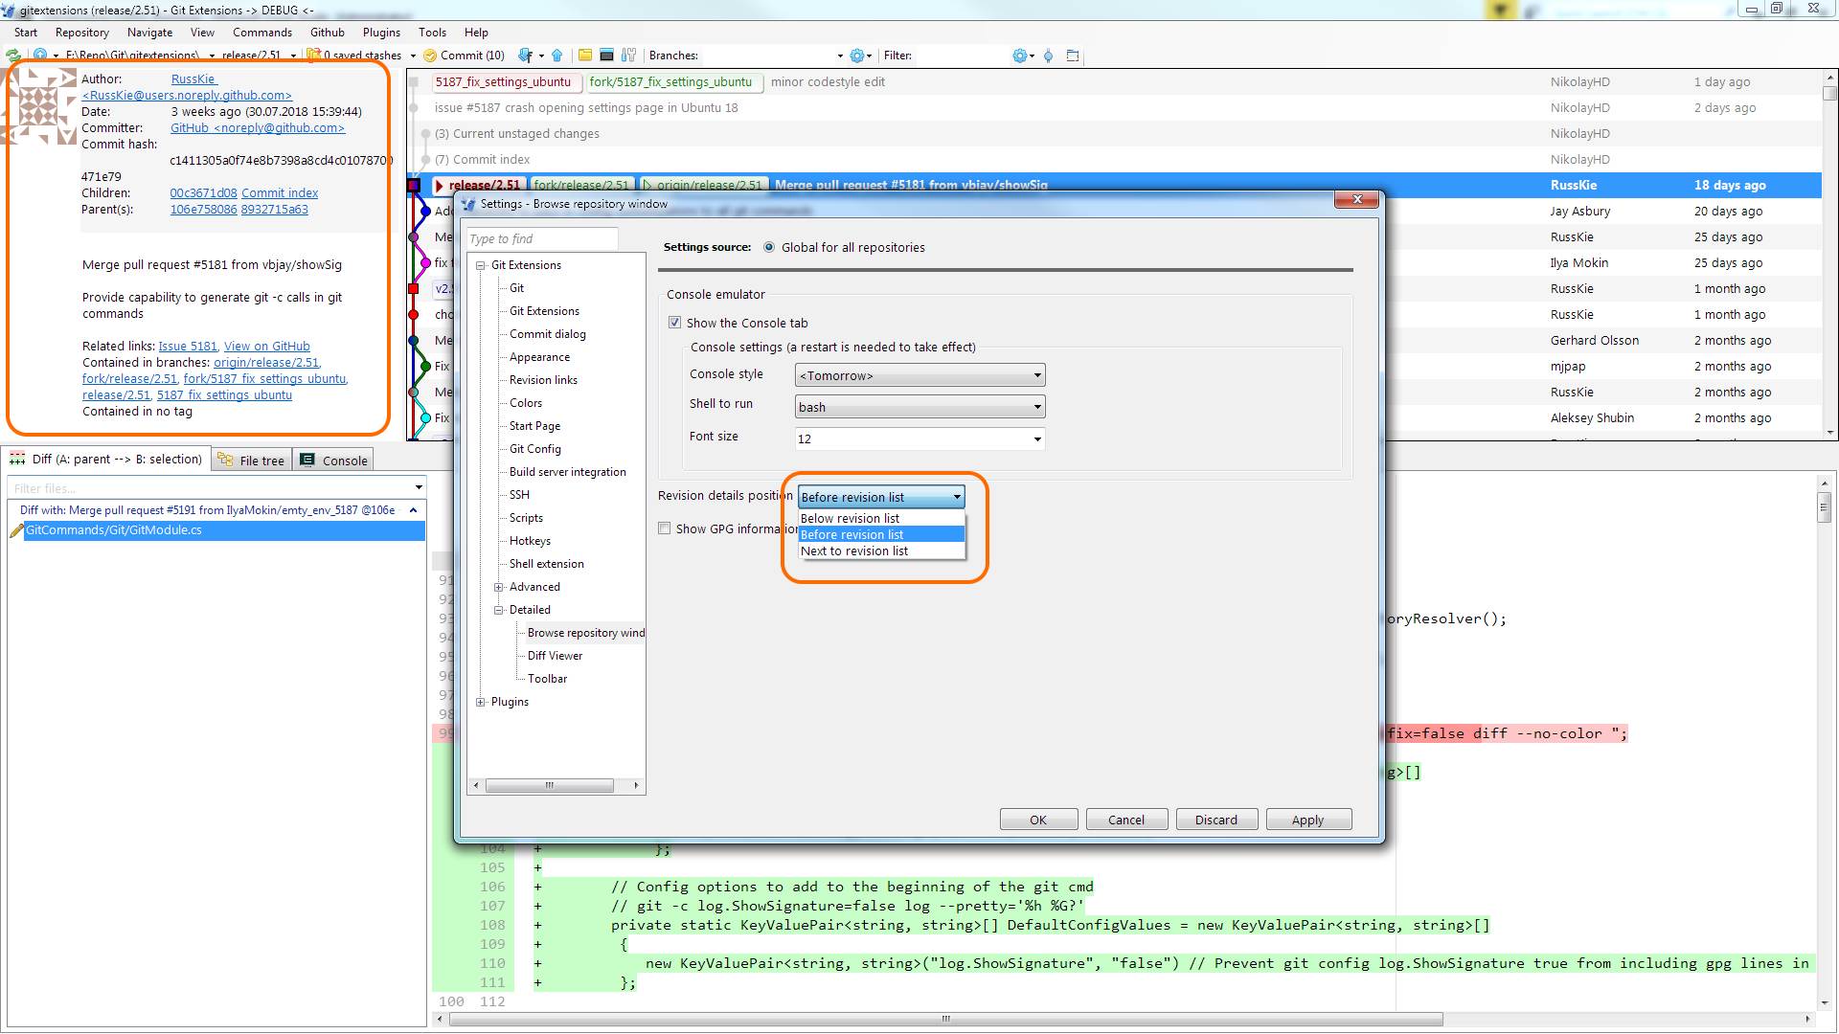Screen dimensions: 1839x1034
Task: Open the file explorer folder icon
Action: (584, 56)
